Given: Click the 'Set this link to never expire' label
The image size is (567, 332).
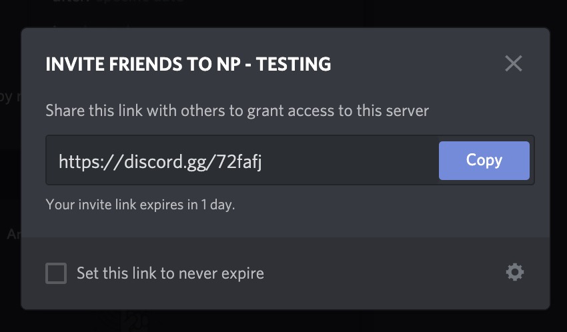Looking at the screenshot, I should tap(170, 273).
